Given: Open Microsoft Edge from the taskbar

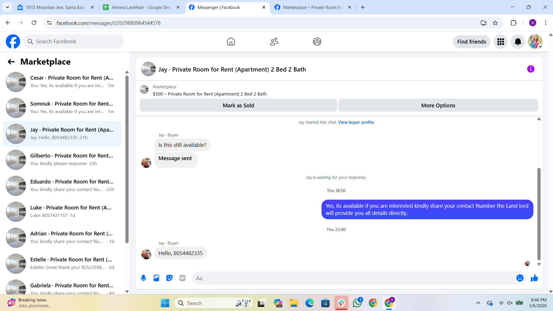Looking at the screenshot, I should (309, 303).
